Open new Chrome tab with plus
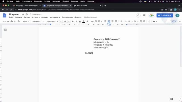The image size is (182, 102). (x=105, y=6)
